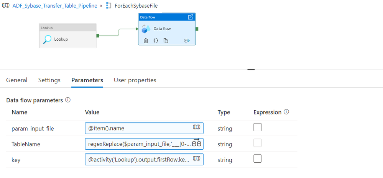The width and height of the screenshot is (383, 178).
Task: Click the Lookup magnifying glass icon
Action: point(47,39)
